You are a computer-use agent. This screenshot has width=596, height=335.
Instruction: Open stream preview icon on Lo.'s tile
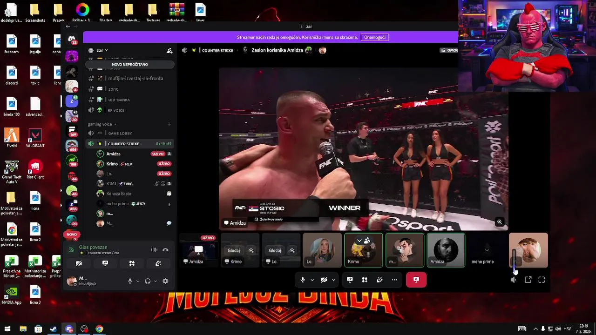click(x=292, y=250)
